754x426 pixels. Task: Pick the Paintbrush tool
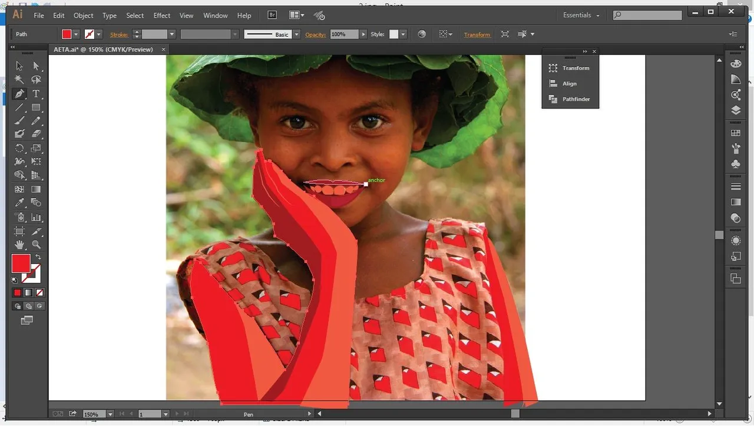(19, 121)
